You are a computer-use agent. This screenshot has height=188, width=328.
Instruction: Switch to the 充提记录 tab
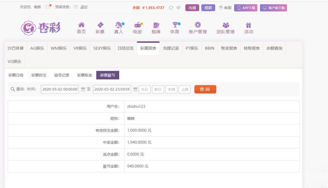[171, 48]
